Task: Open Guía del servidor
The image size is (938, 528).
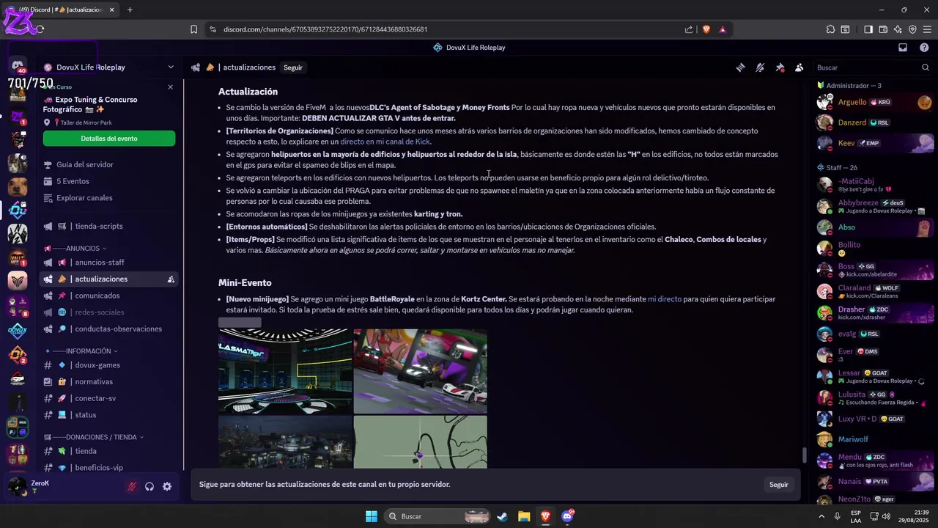Action: pos(85,164)
